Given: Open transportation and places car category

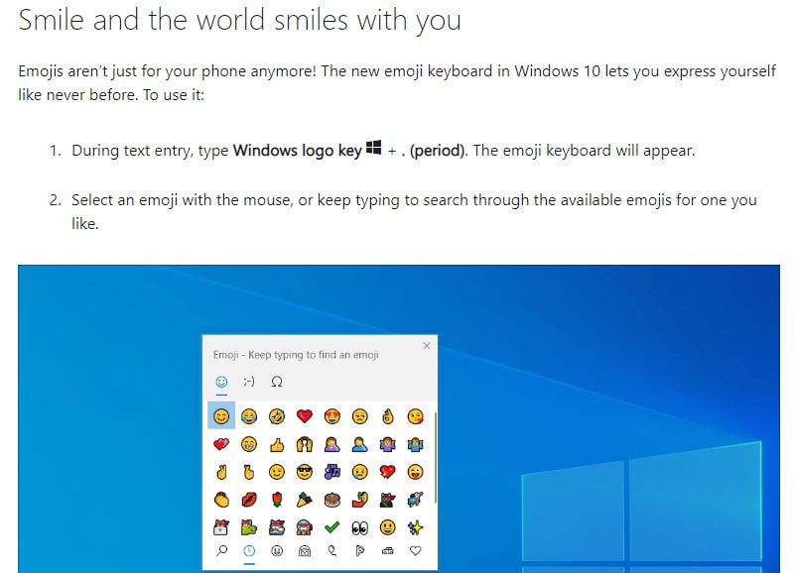Looking at the screenshot, I should (387, 551).
